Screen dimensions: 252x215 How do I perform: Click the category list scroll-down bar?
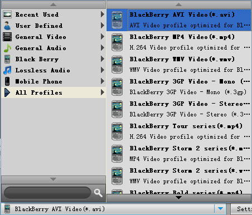pos(54,179)
